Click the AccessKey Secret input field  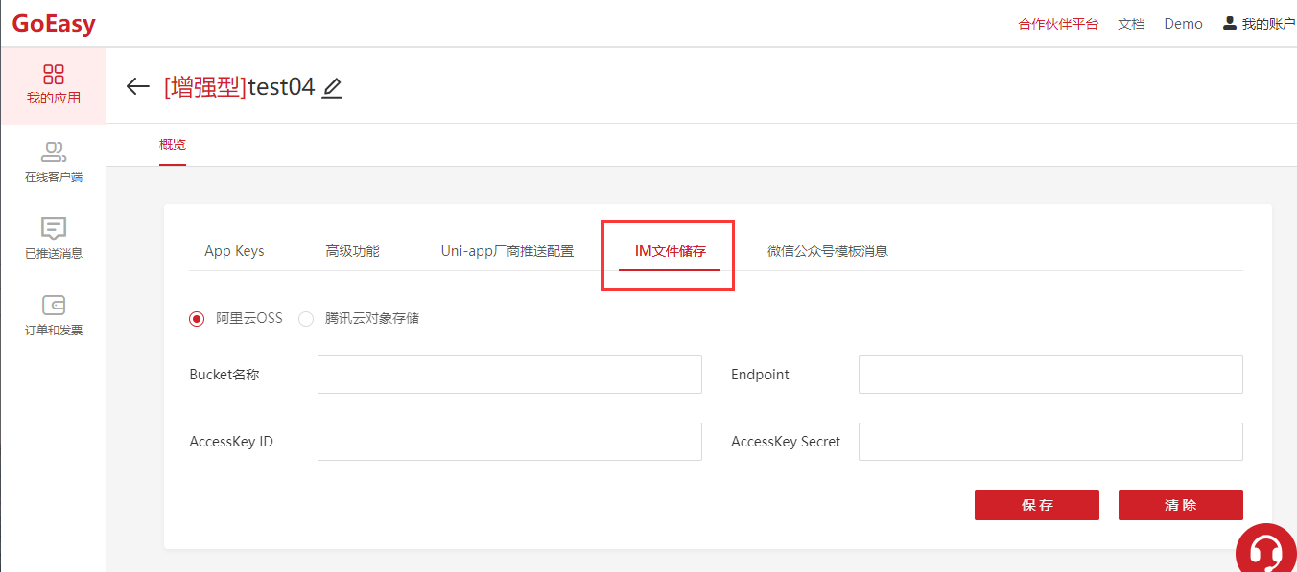(x=1050, y=442)
